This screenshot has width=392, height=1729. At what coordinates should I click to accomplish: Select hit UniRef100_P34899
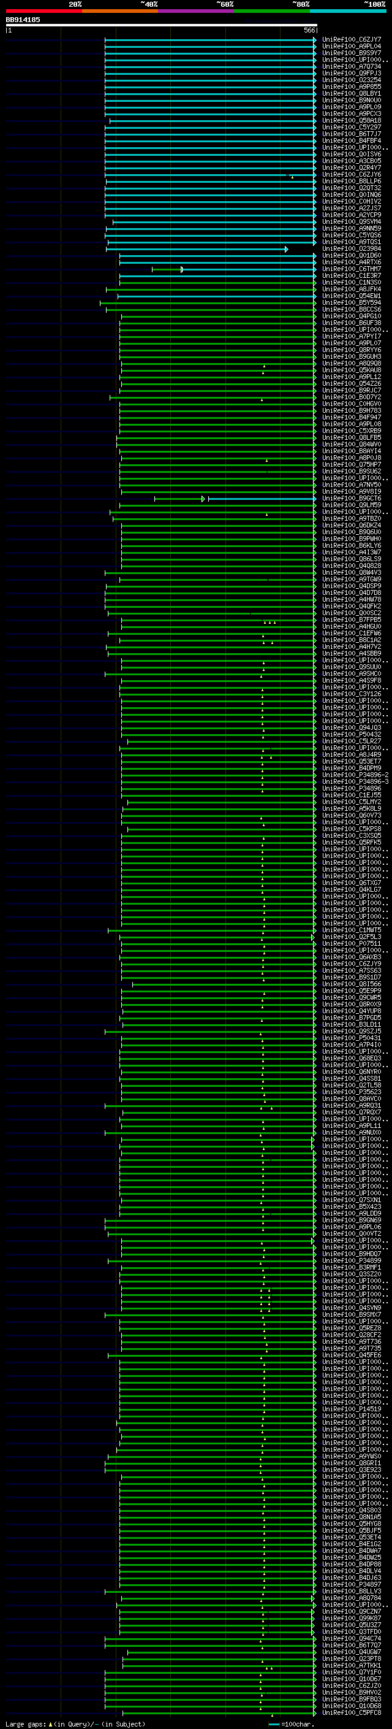pos(351,1260)
